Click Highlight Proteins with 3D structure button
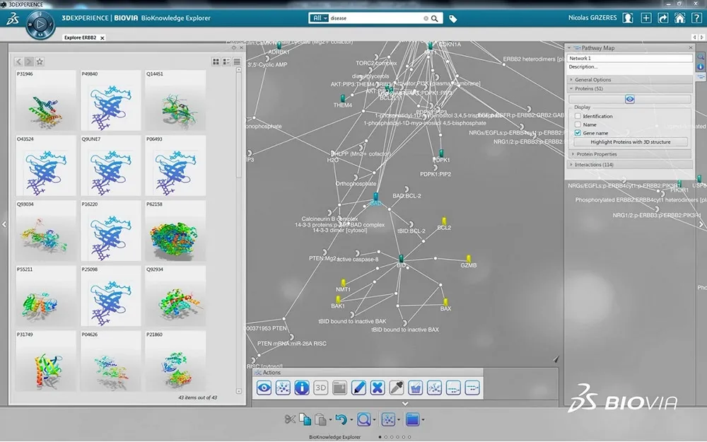The image size is (707, 442). pyautogui.click(x=630, y=142)
